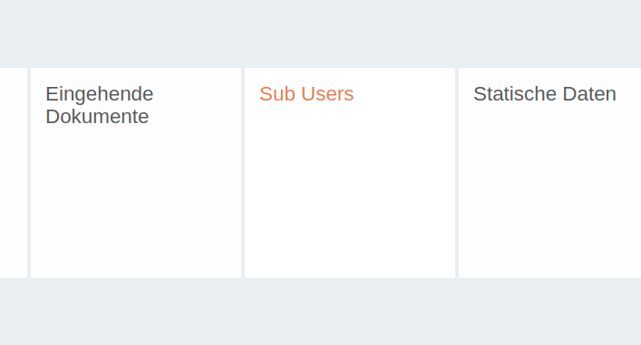Click gray background above the cards
641x345 pixels.
pos(321,34)
